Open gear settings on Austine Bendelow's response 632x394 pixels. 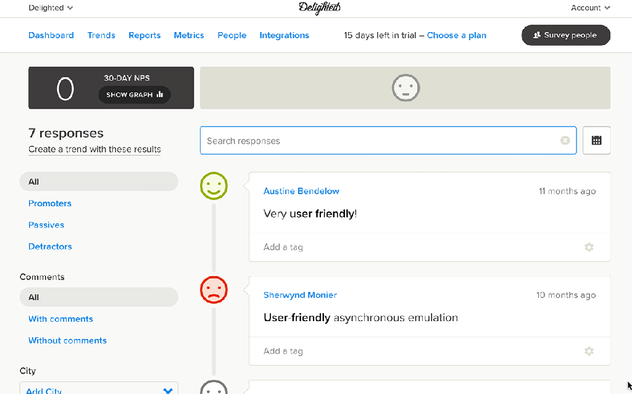(x=589, y=247)
